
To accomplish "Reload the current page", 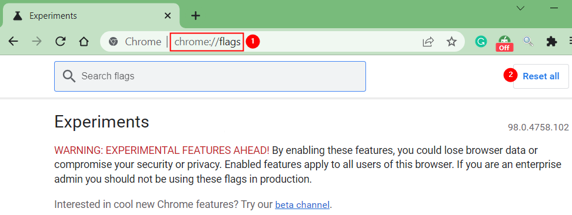I will 60,42.
